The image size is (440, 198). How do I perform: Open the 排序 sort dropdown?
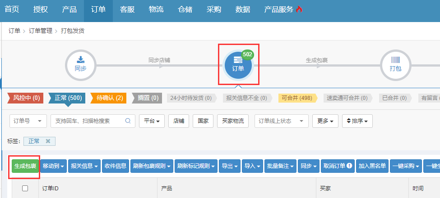(357, 121)
